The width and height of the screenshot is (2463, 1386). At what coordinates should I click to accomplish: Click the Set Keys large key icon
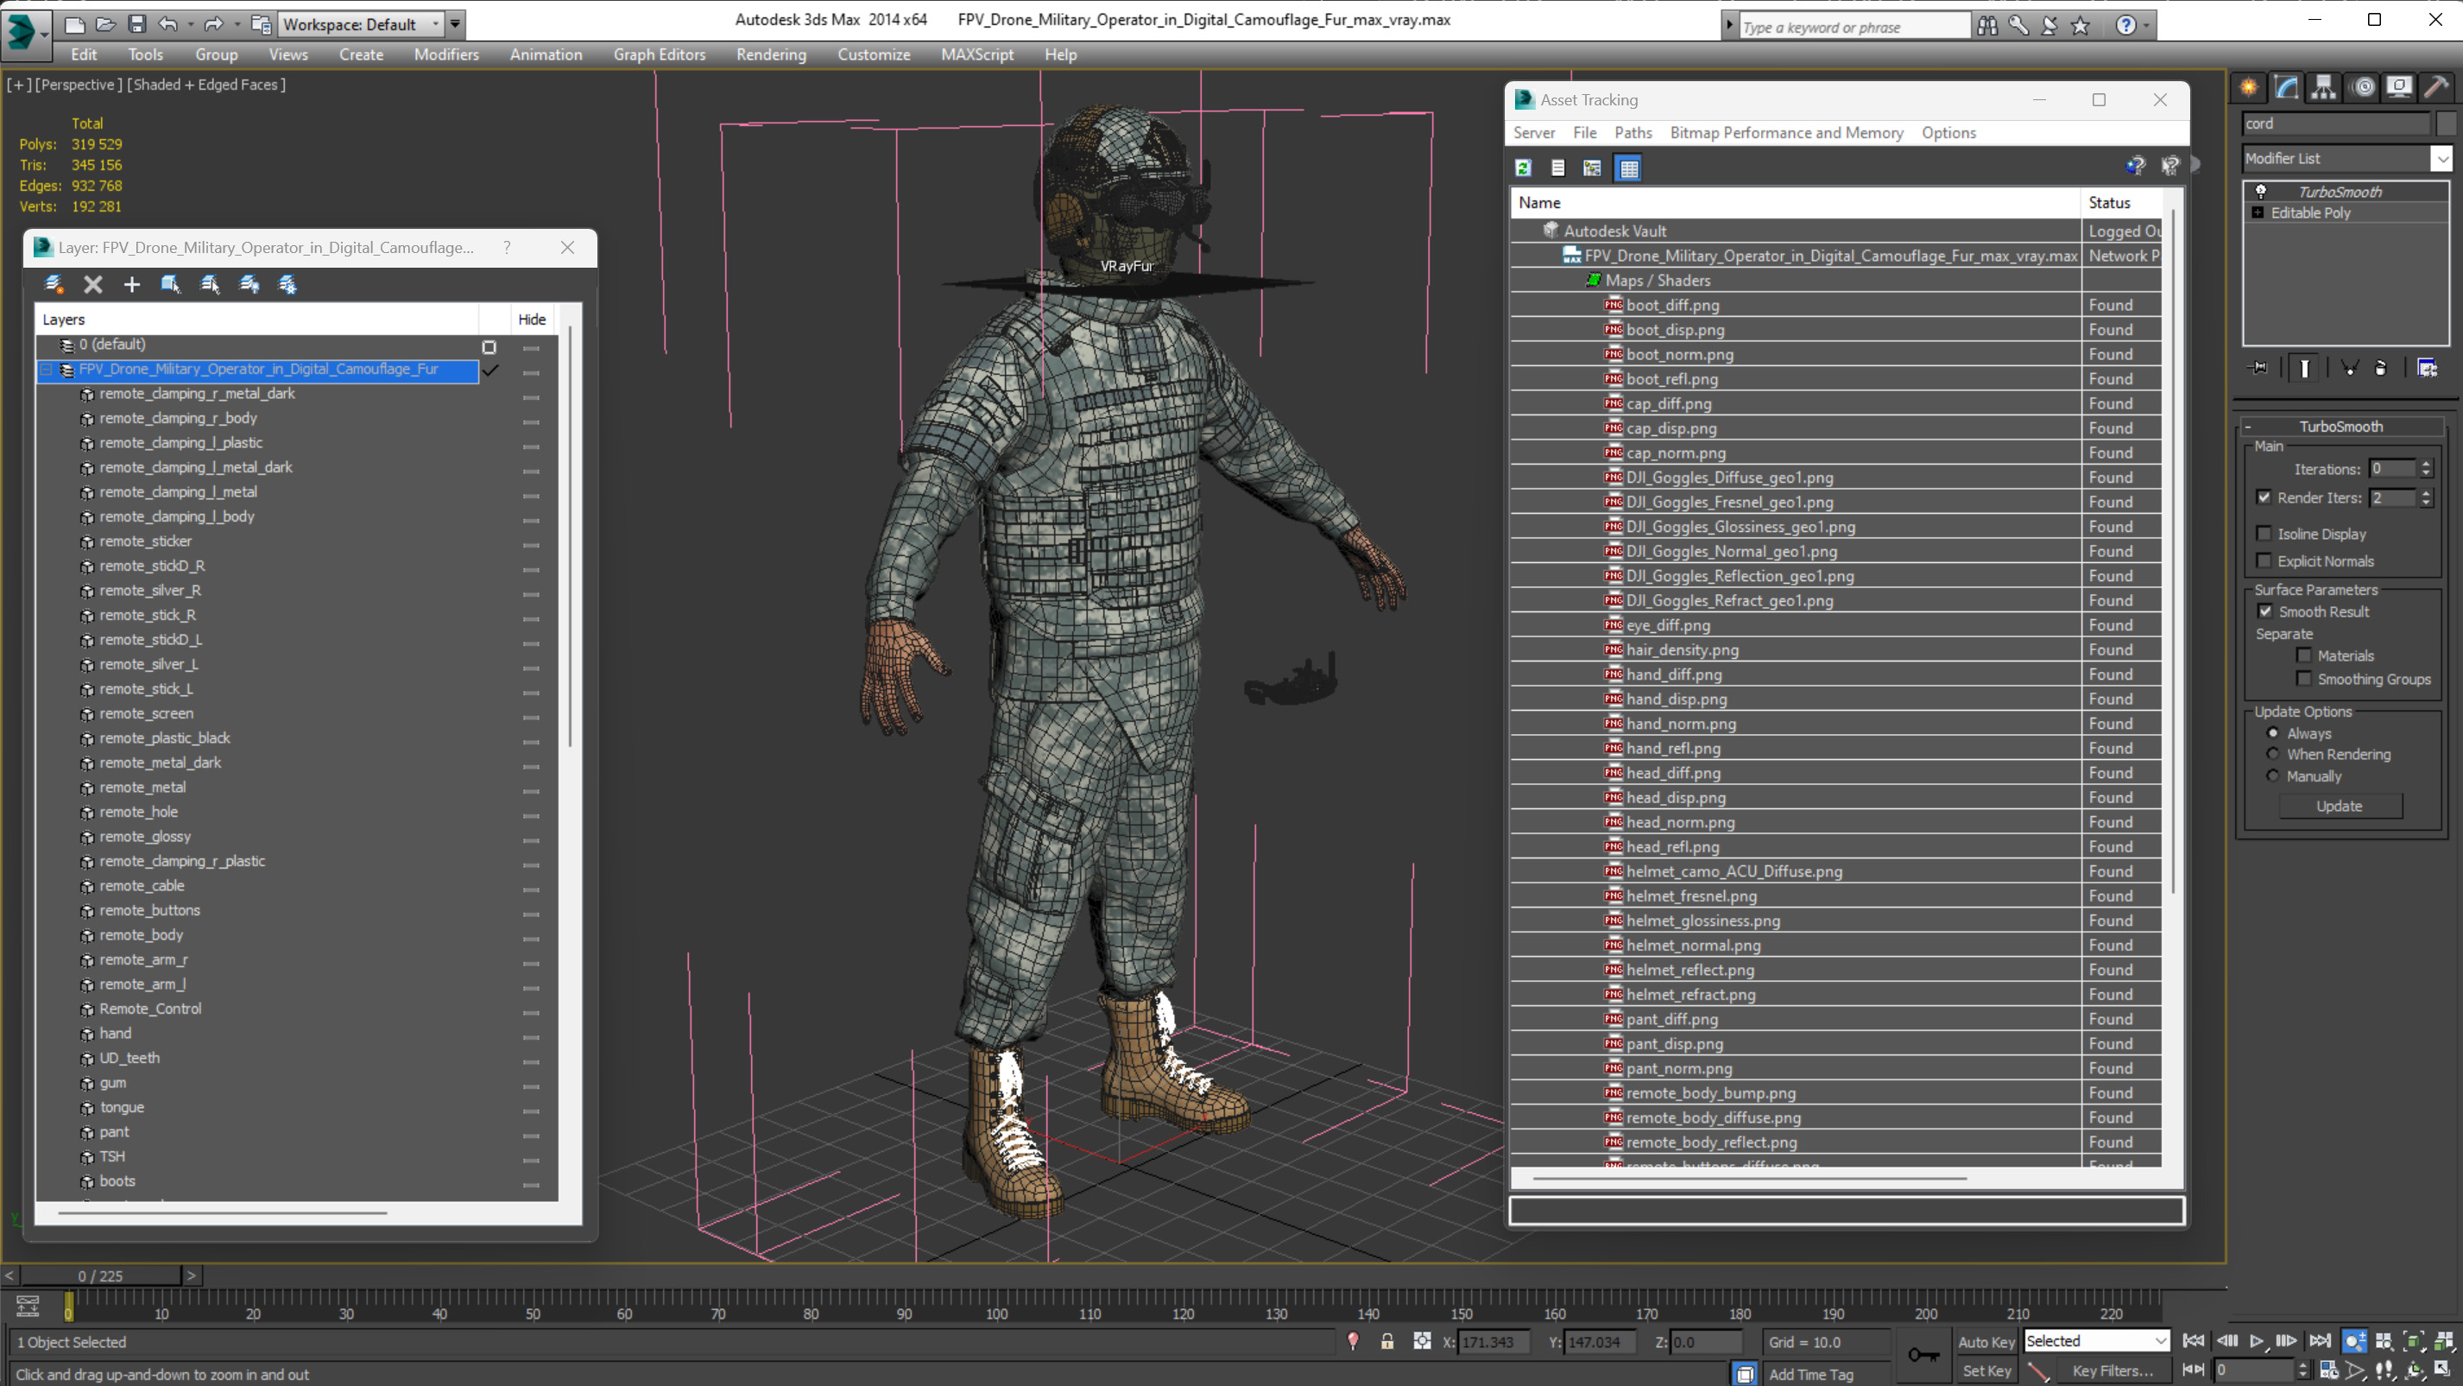coord(1923,1354)
